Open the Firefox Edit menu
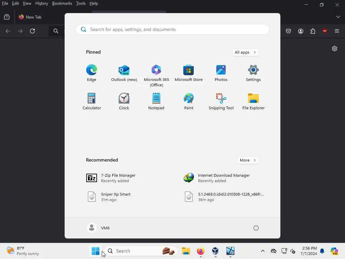345x259 pixels. click(15, 3)
